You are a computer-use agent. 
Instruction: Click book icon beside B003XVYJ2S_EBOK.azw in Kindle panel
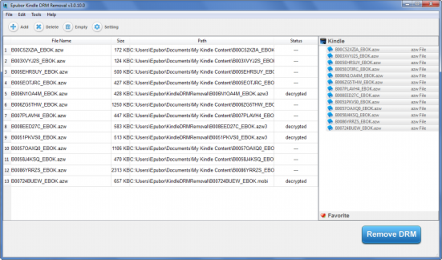[x=330, y=56]
